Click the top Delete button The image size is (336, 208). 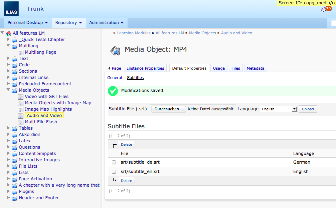(126, 144)
